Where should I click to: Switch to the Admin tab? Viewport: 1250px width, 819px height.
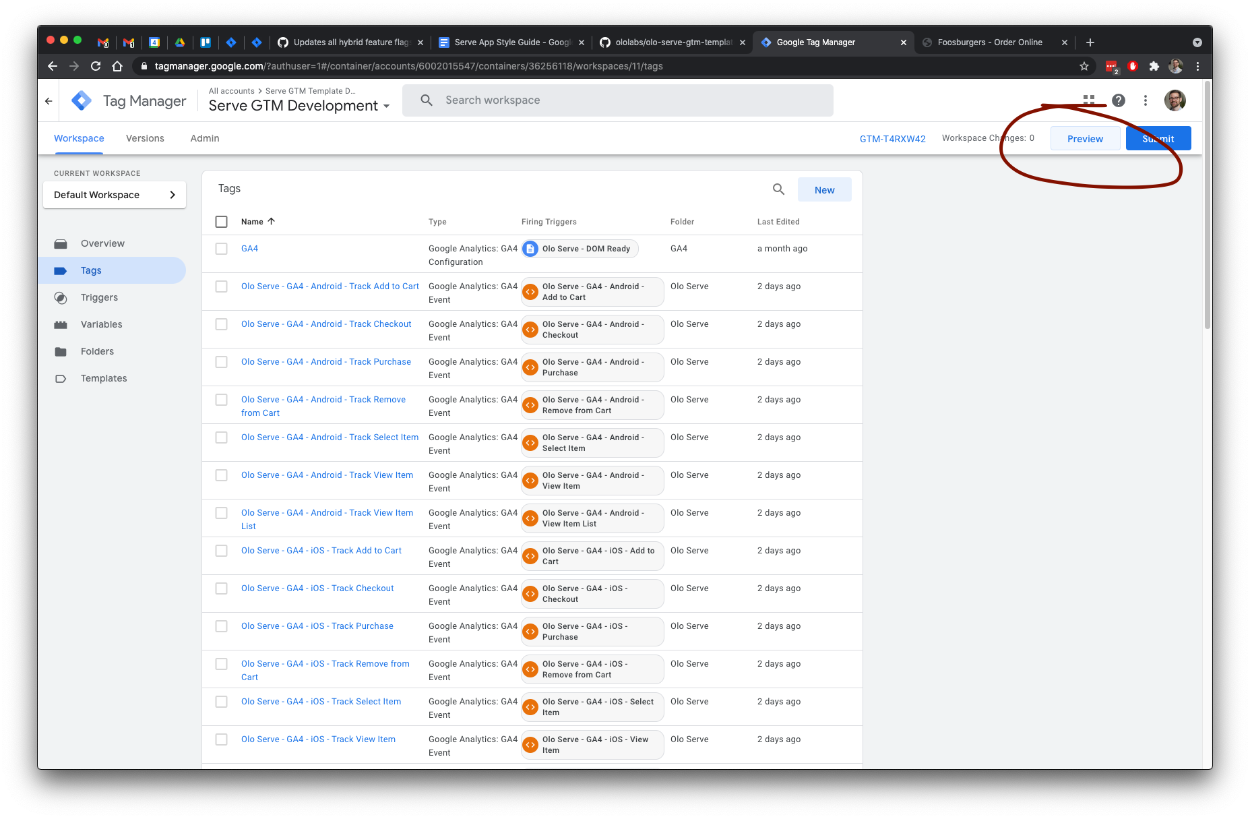(205, 138)
